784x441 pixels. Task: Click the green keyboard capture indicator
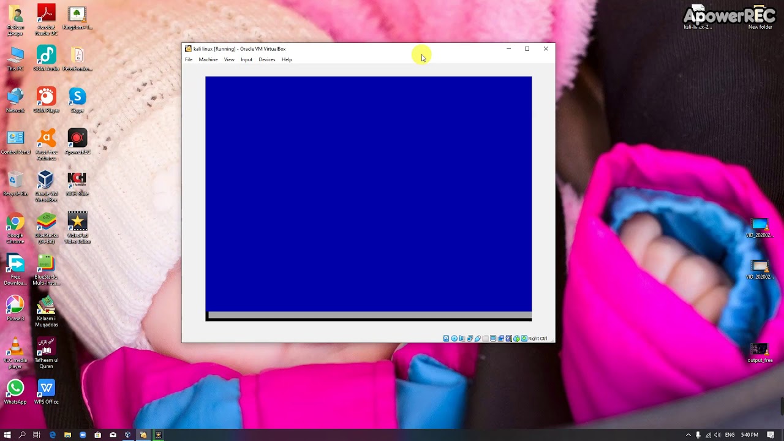[524, 338]
